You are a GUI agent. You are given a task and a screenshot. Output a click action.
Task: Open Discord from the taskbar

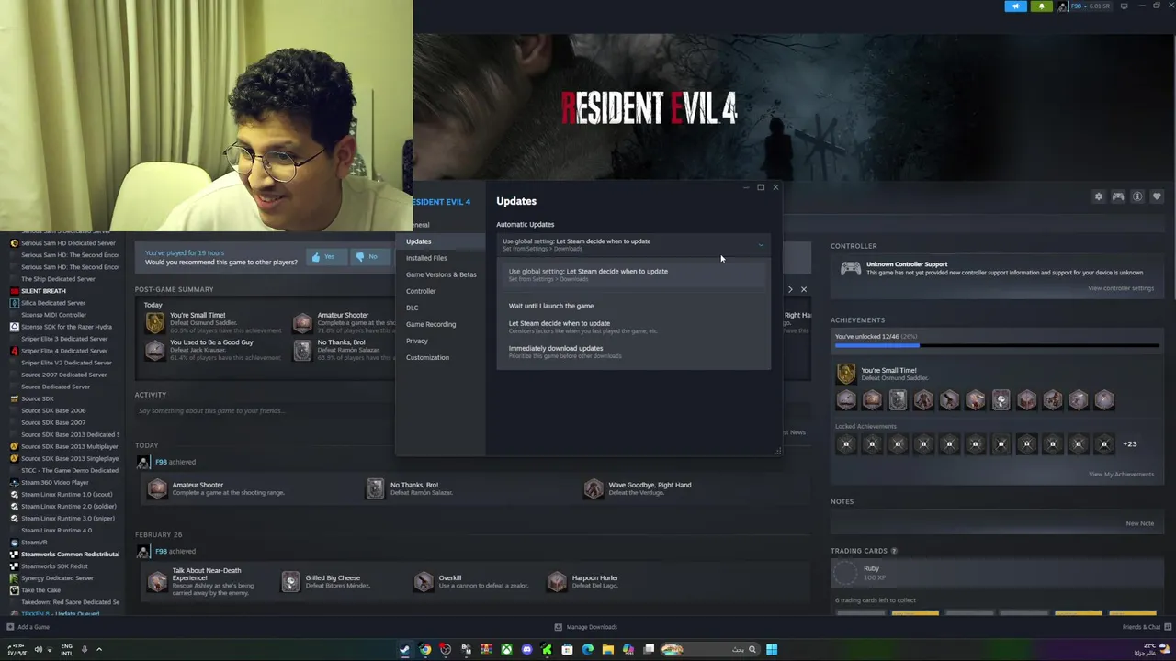526,650
